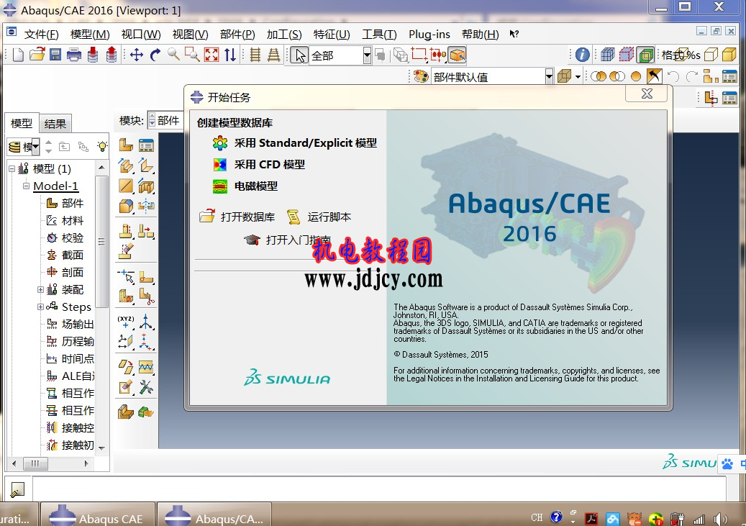Viewport: 746px width, 526px height.
Task: Choose 采用 CFD 模型
Action: click(269, 165)
